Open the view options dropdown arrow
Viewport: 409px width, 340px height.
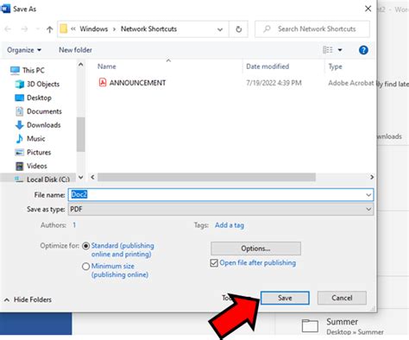(340, 50)
